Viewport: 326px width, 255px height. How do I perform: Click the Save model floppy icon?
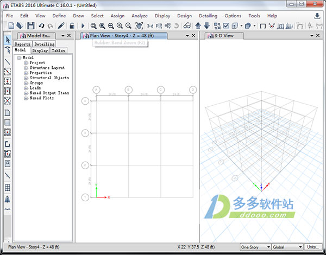click(31, 25)
